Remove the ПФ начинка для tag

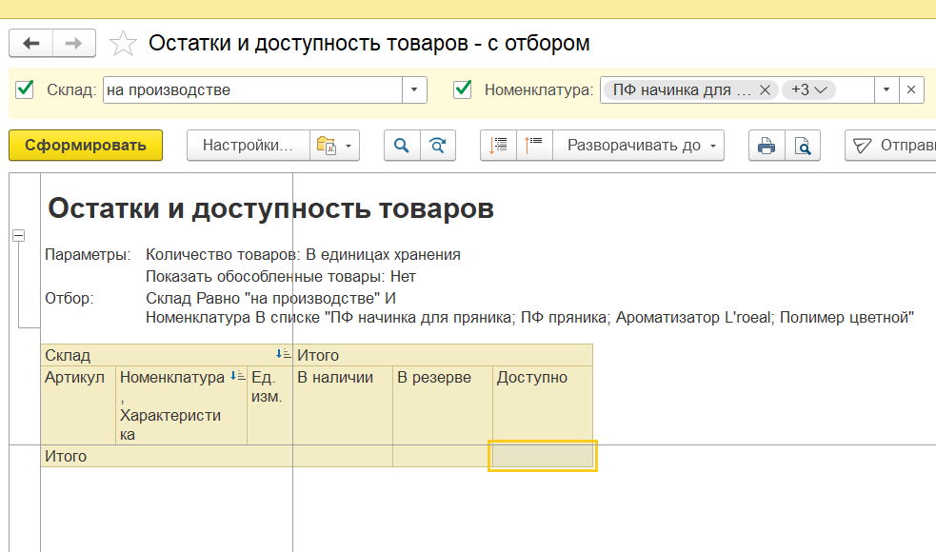click(765, 90)
